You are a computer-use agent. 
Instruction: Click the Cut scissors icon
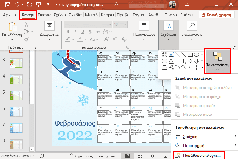pyautogui.click(x=26, y=24)
